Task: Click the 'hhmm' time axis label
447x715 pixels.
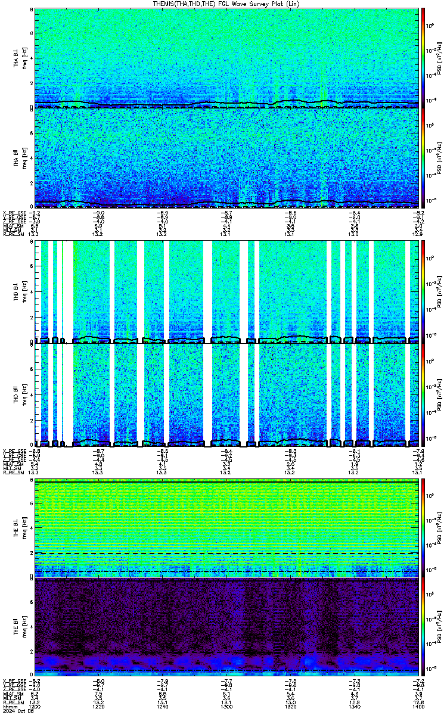Action: [9, 707]
